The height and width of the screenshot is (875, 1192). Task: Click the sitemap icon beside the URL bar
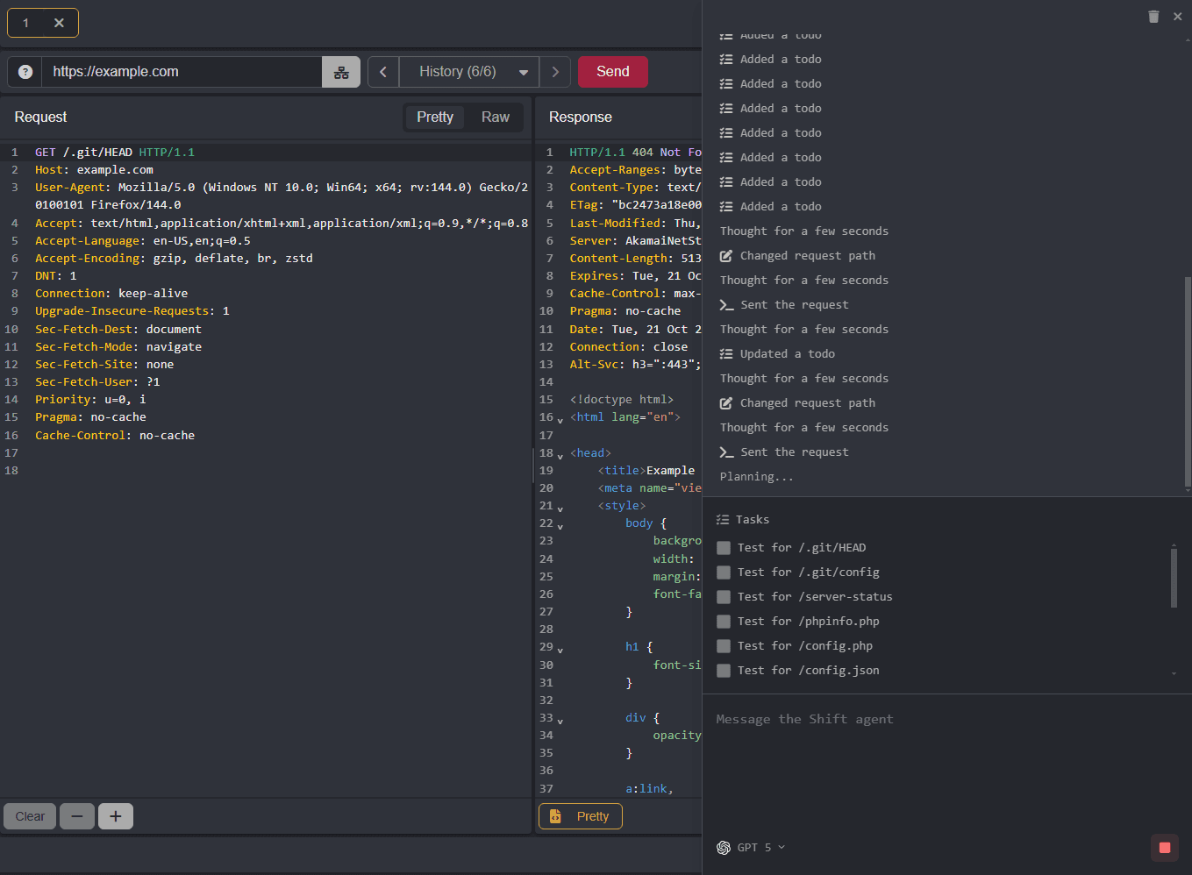pos(340,71)
